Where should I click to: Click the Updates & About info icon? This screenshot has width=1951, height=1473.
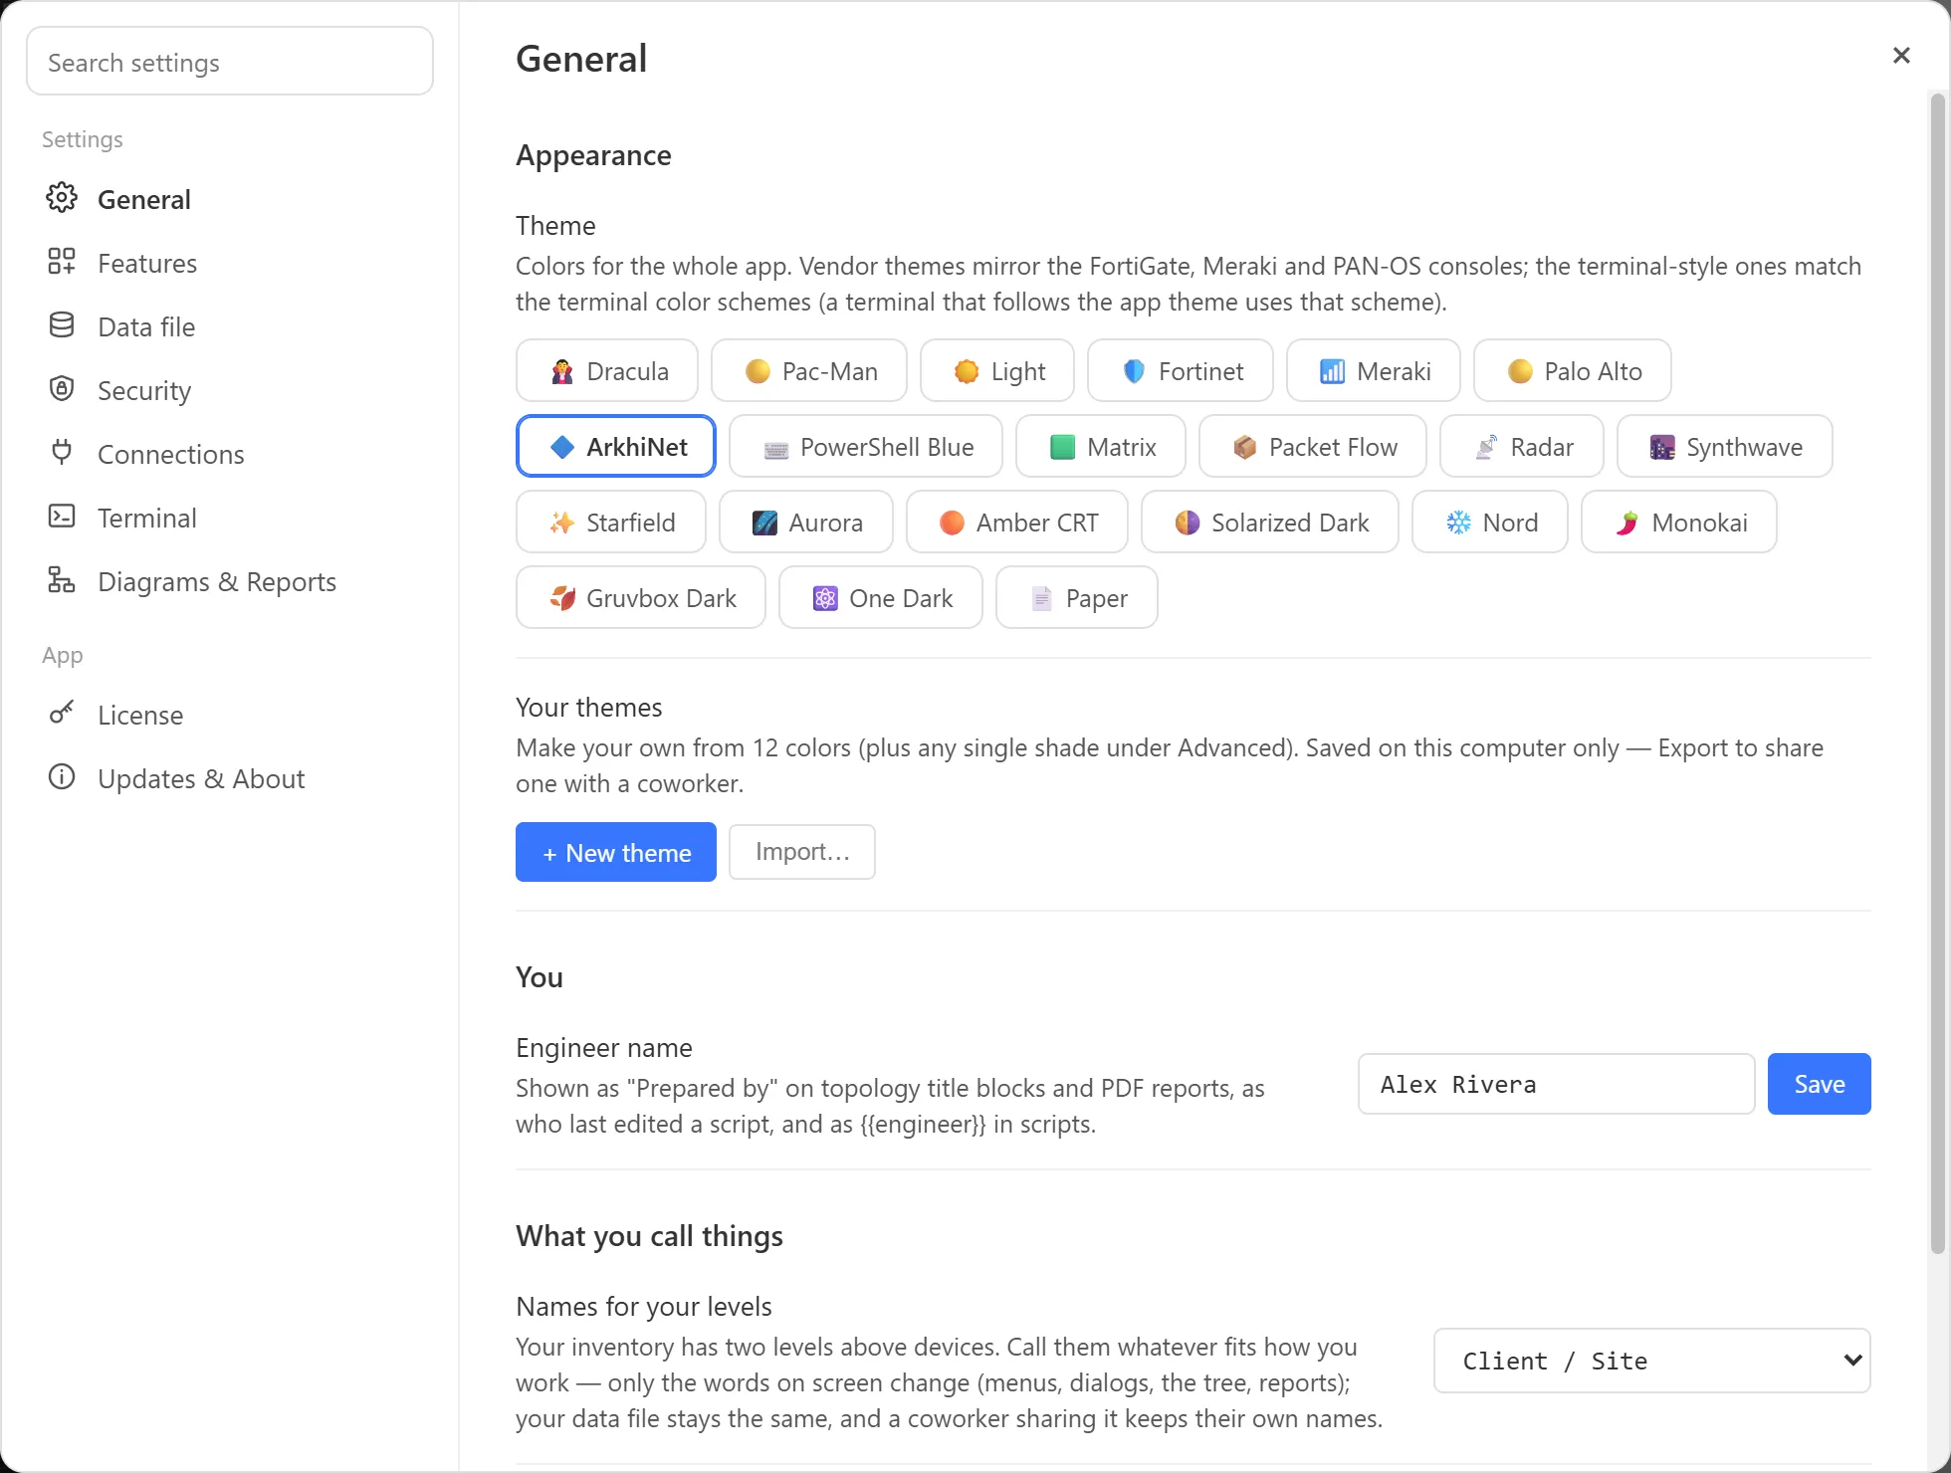[62, 777]
